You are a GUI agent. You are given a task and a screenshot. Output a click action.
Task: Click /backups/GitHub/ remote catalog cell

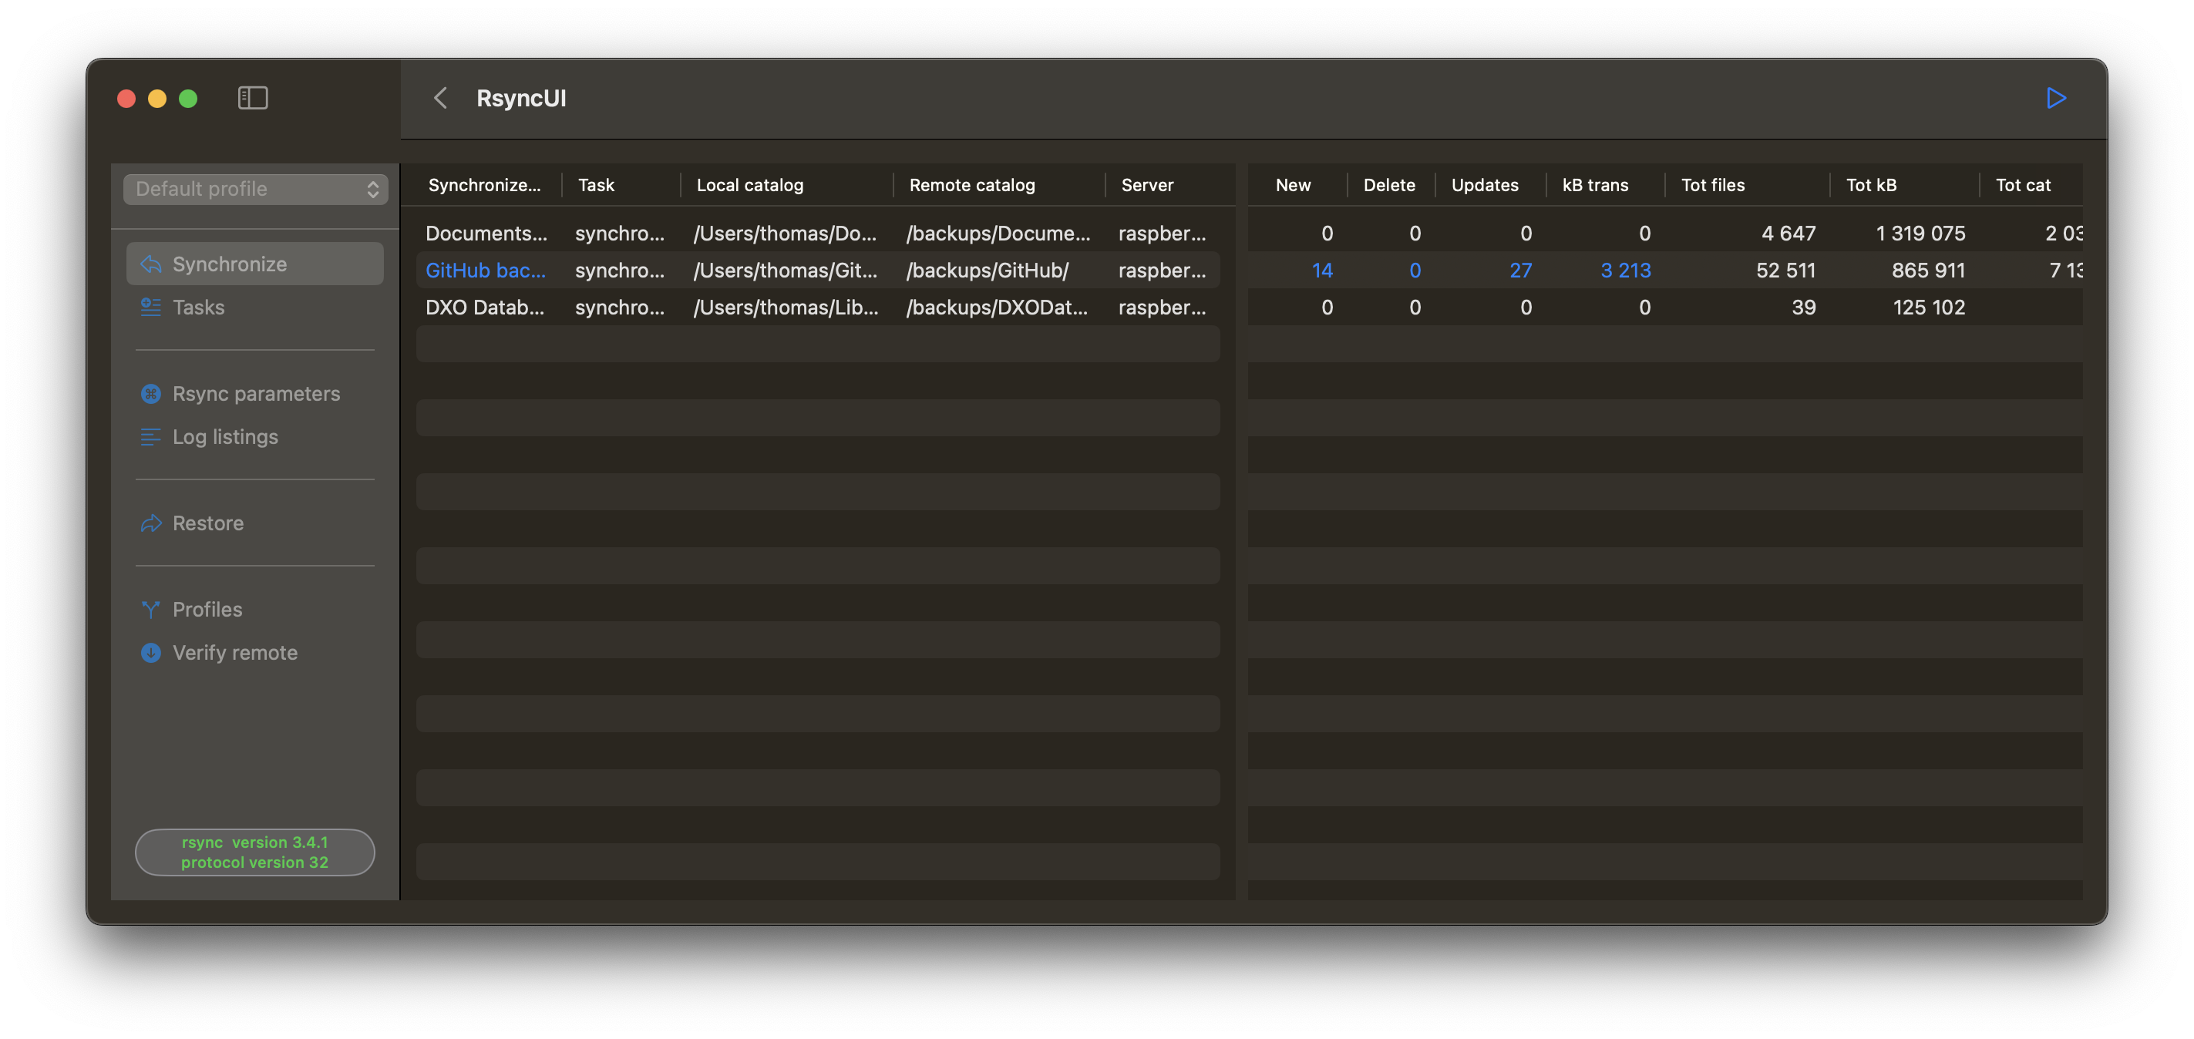pyautogui.click(x=987, y=270)
